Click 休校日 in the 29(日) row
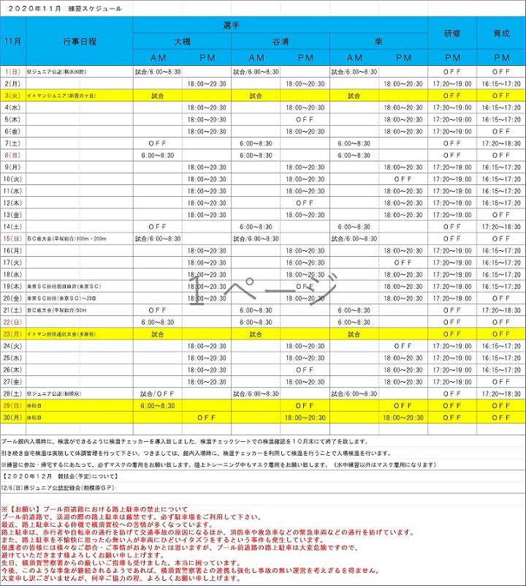The image size is (526, 586). click(x=34, y=406)
